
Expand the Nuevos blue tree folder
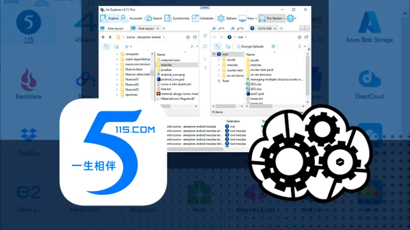[x=117, y=69]
